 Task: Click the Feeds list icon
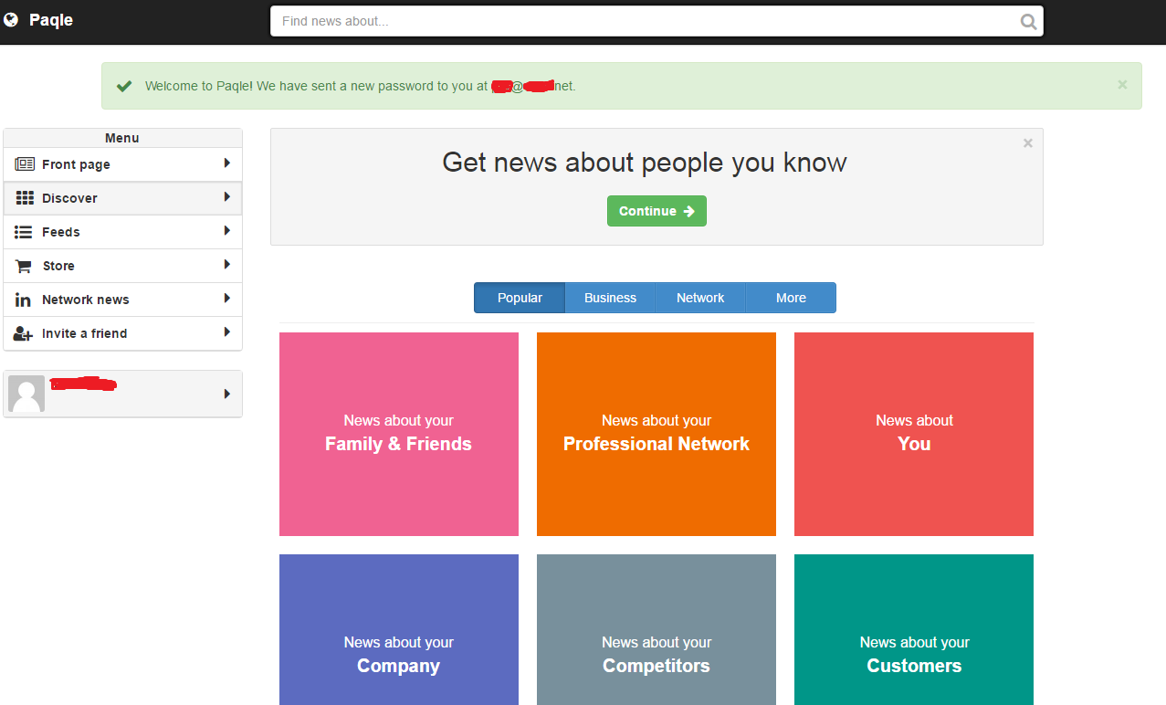point(24,232)
